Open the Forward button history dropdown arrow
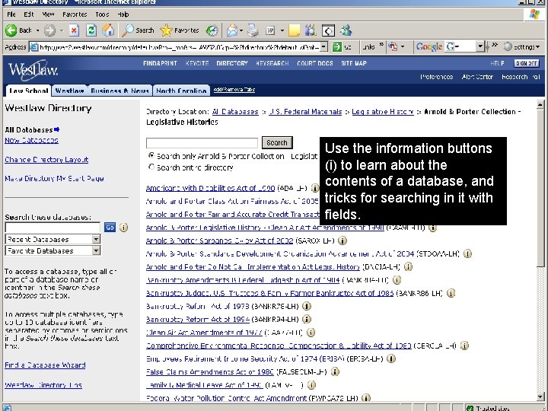Viewport: 548px width, 411px height. [x=62, y=30]
